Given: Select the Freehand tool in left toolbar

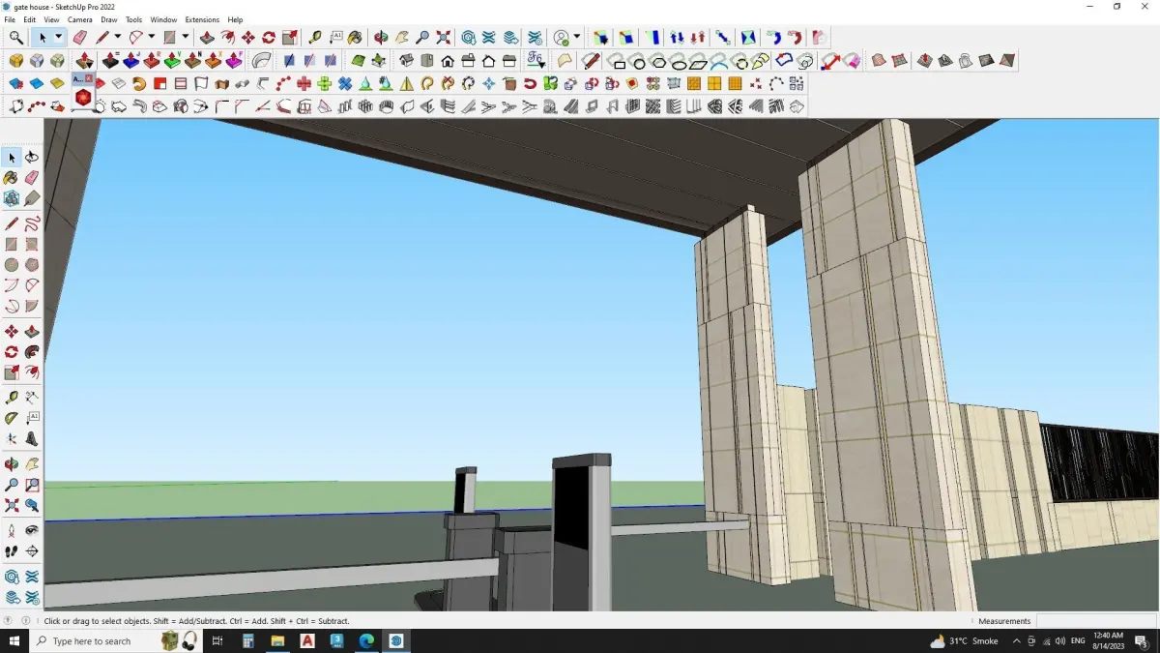Looking at the screenshot, I should [x=32, y=223].
